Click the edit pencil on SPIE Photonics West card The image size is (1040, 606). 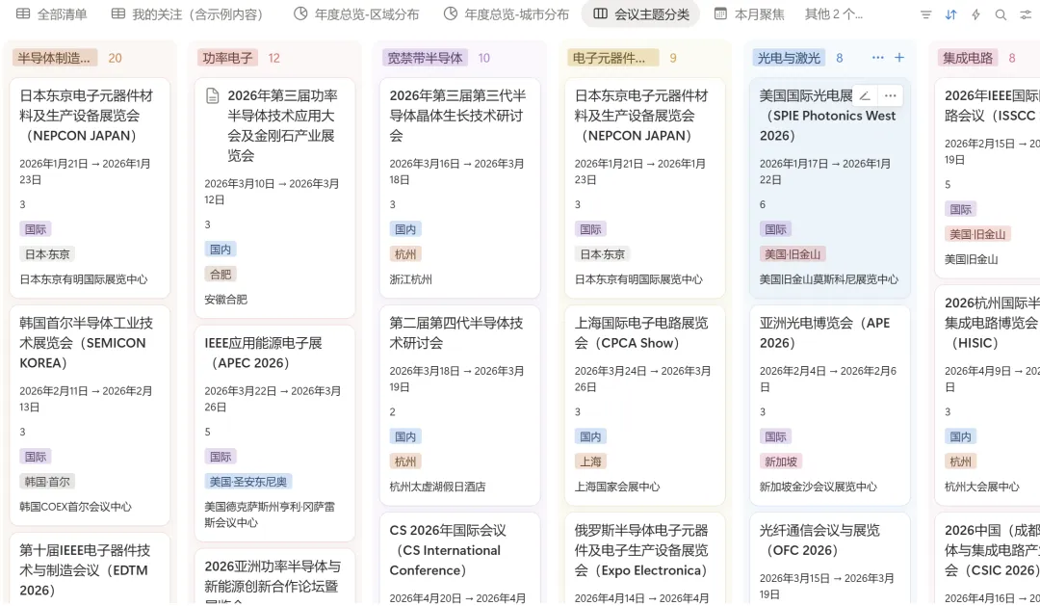tap(865, 95)
